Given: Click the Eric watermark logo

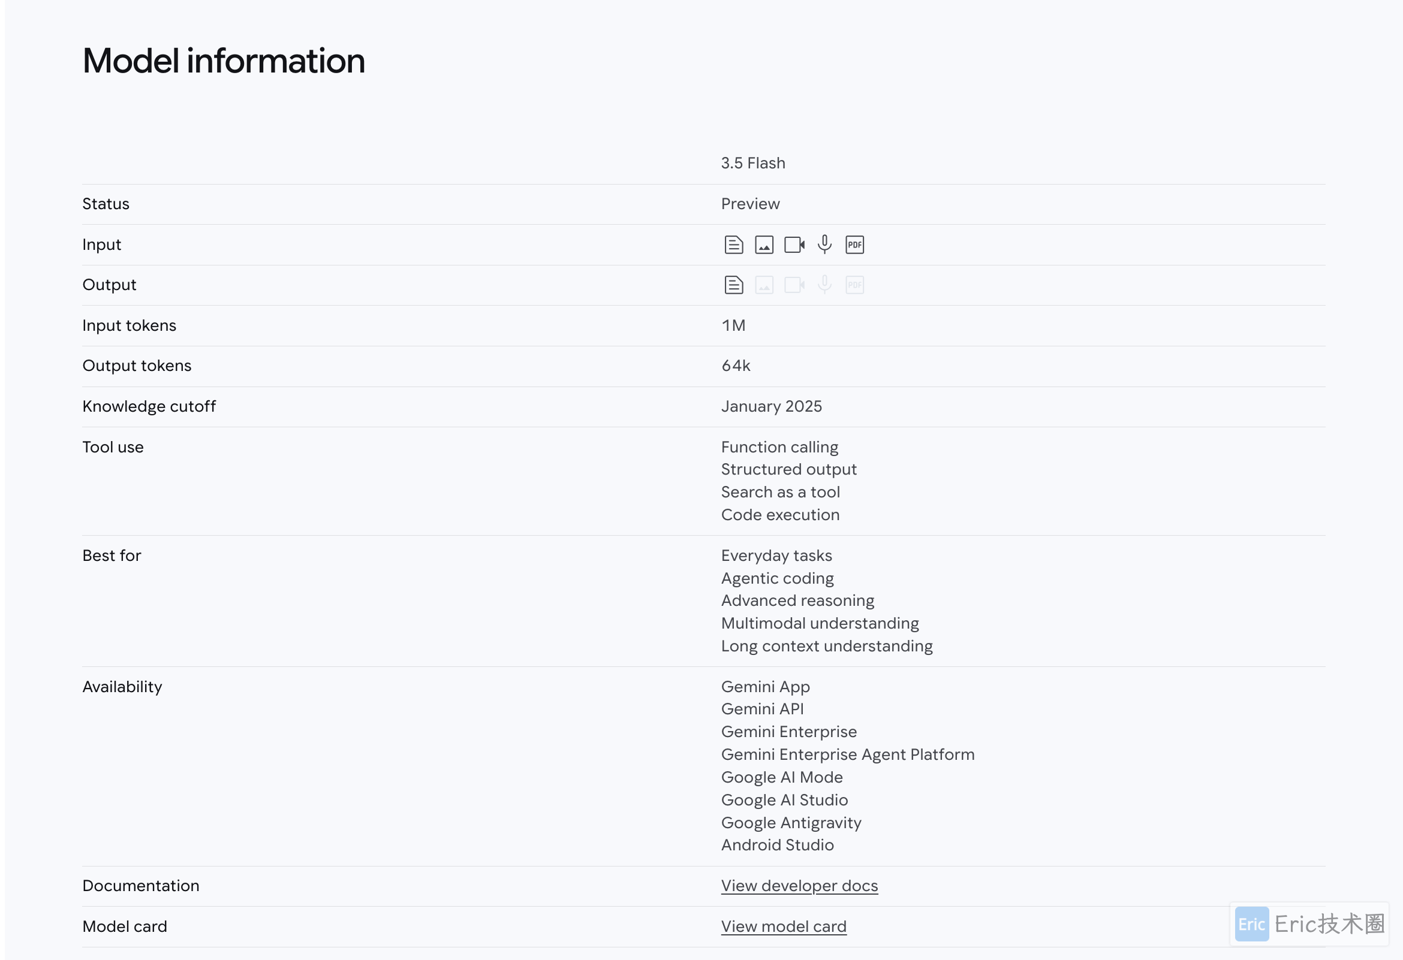Looking at the screenshot, I should click(x=1251, y=924).
